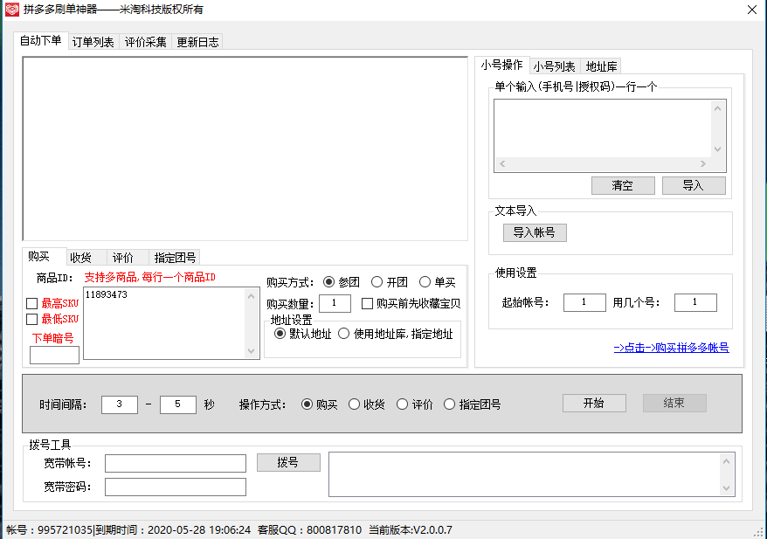Click scroll-up arrow in dial-up log box
This screenshot has width=767, height=539.
(727, 462)
